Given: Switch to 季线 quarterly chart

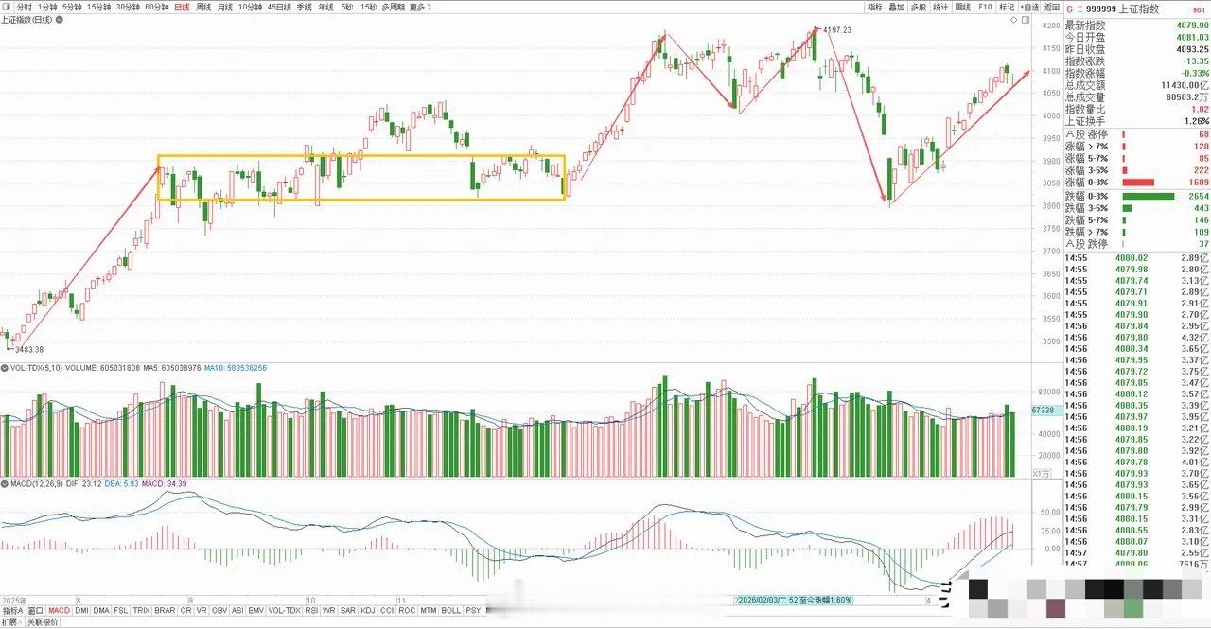Looking at the screenshot, I should tap(305, 7).
